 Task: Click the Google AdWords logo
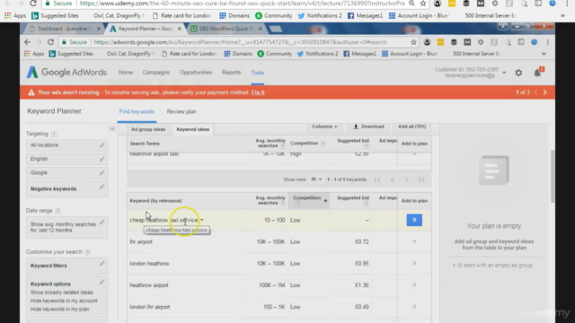click(66, 73)
